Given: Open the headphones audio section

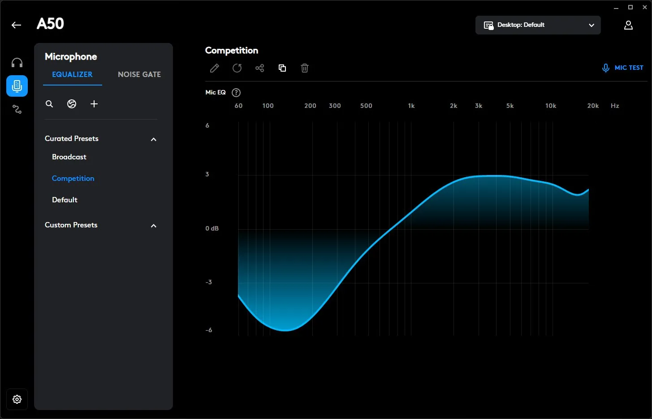Looking at the screenshot, I should point(17,63).
